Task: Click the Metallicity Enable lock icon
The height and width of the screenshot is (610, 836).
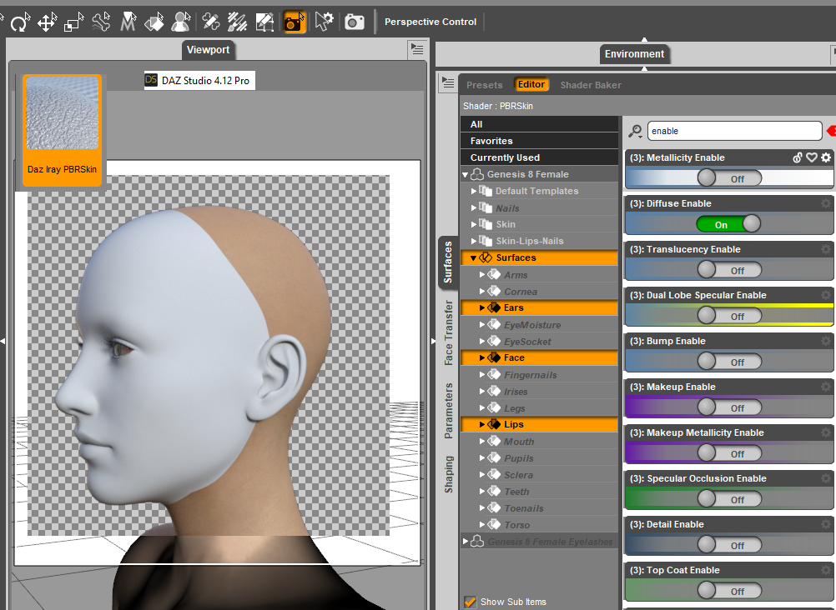Action: [797, 157]
